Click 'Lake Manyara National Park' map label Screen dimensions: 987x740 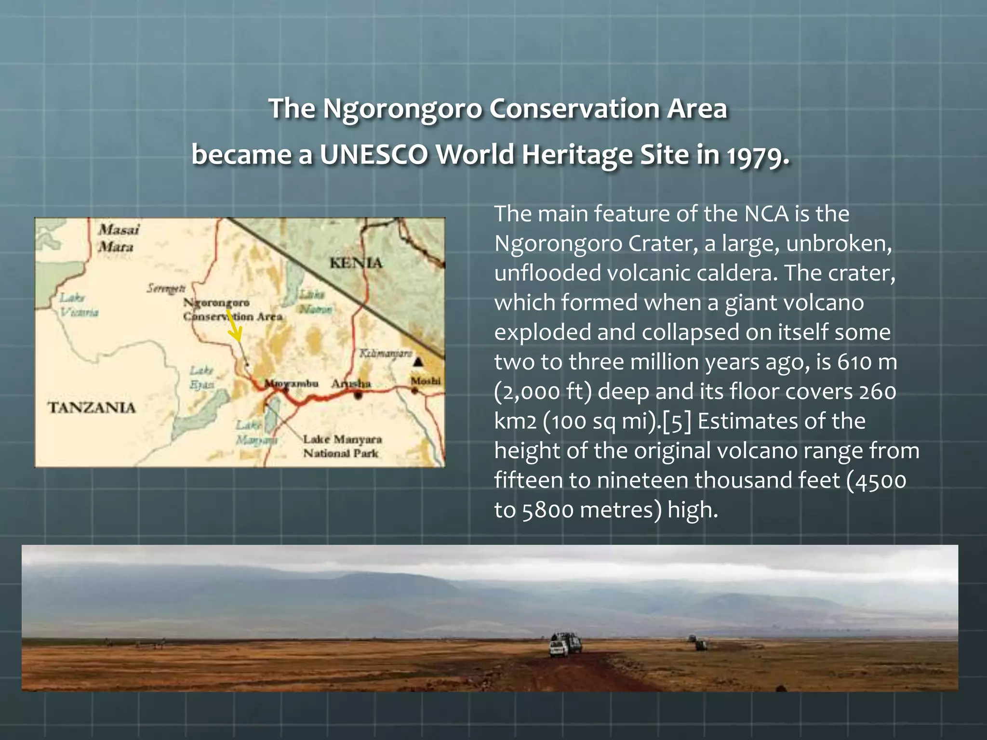[342, 446]
